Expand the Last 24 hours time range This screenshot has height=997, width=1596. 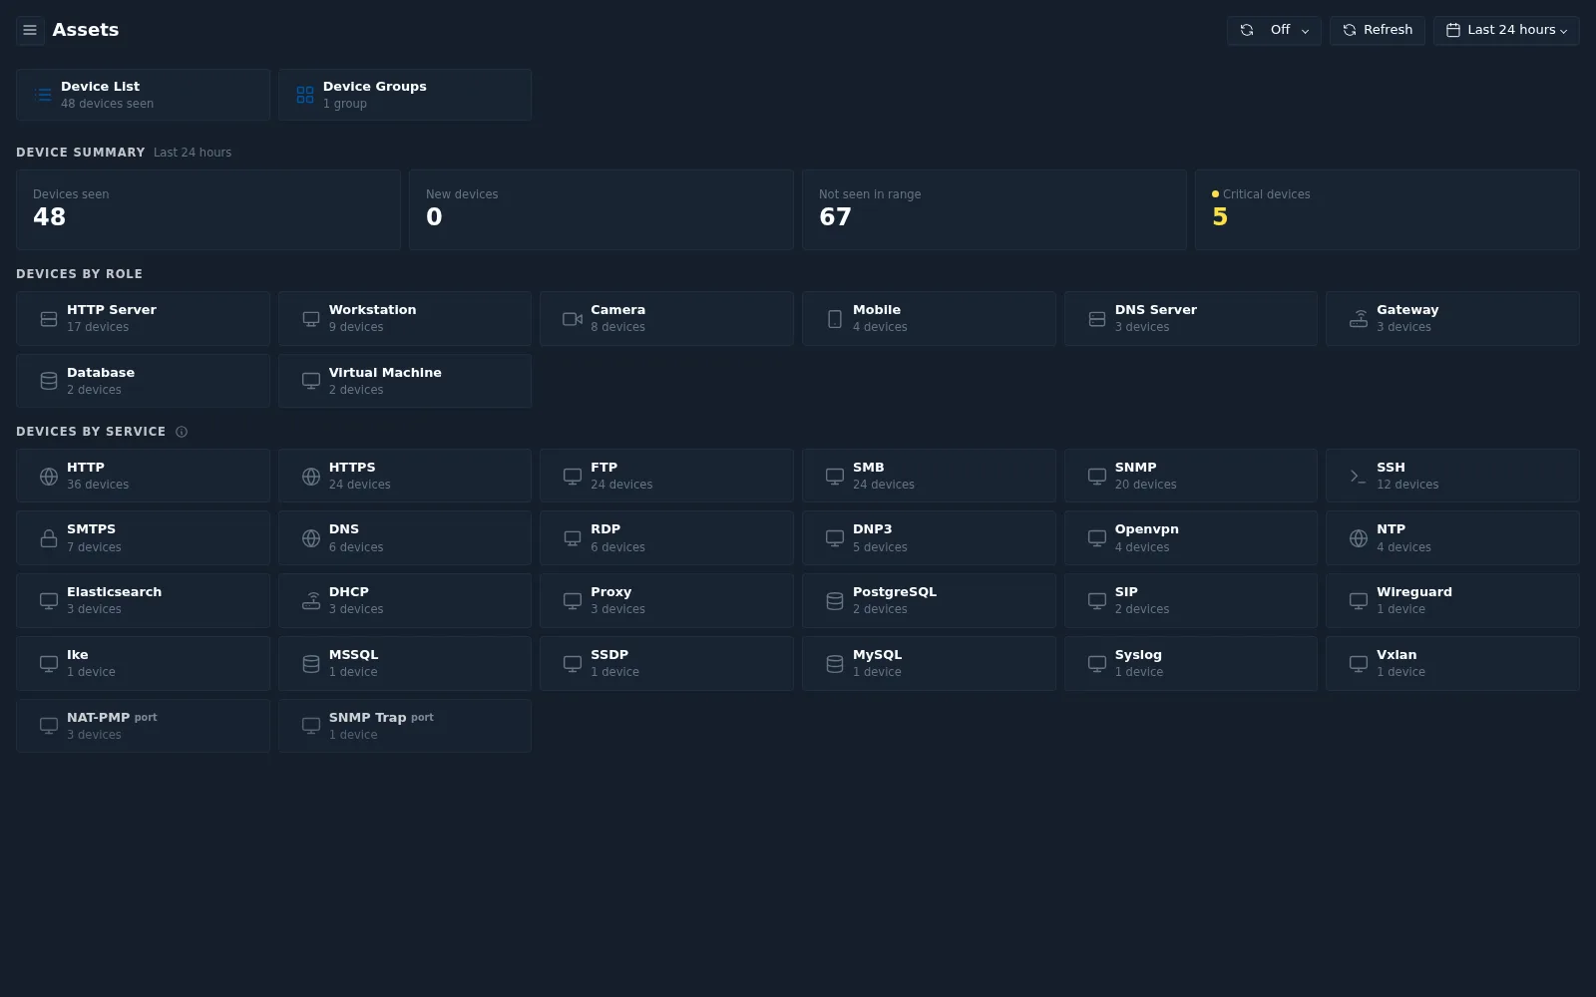tap(1506, 30)
